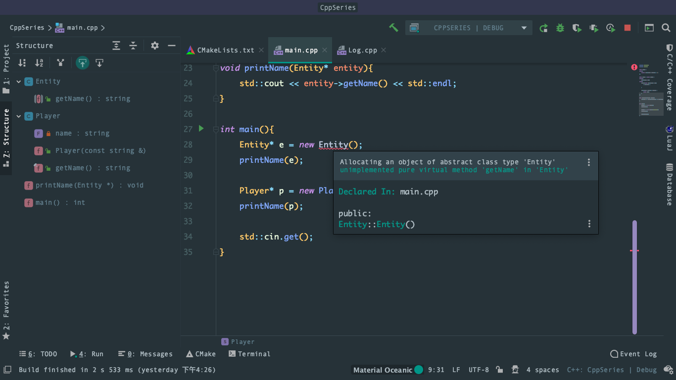Open Messages tool window
The image size is (676, 380).
[x=145, y=354]
